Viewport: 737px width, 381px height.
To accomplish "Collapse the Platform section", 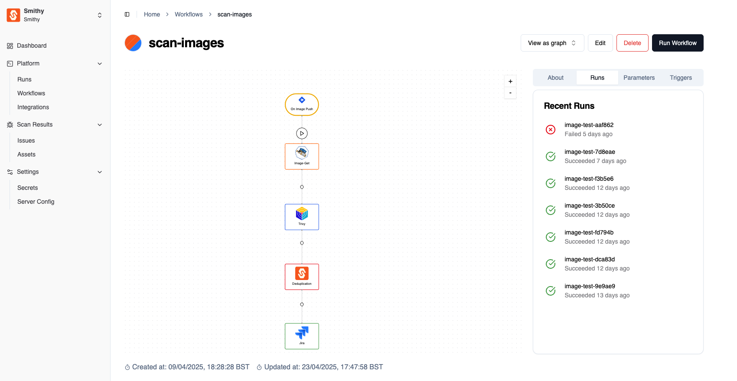I will tap(100, 64).
